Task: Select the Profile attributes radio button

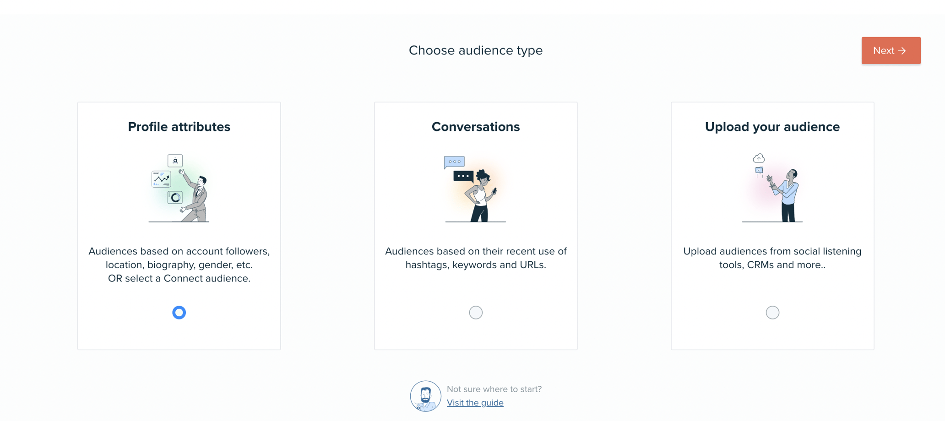Action: [179, 313]
